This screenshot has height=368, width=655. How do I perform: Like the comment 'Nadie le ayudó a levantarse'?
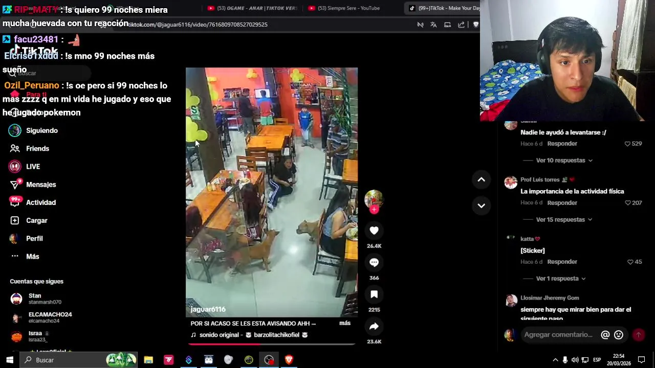click(x=627, y=144)
